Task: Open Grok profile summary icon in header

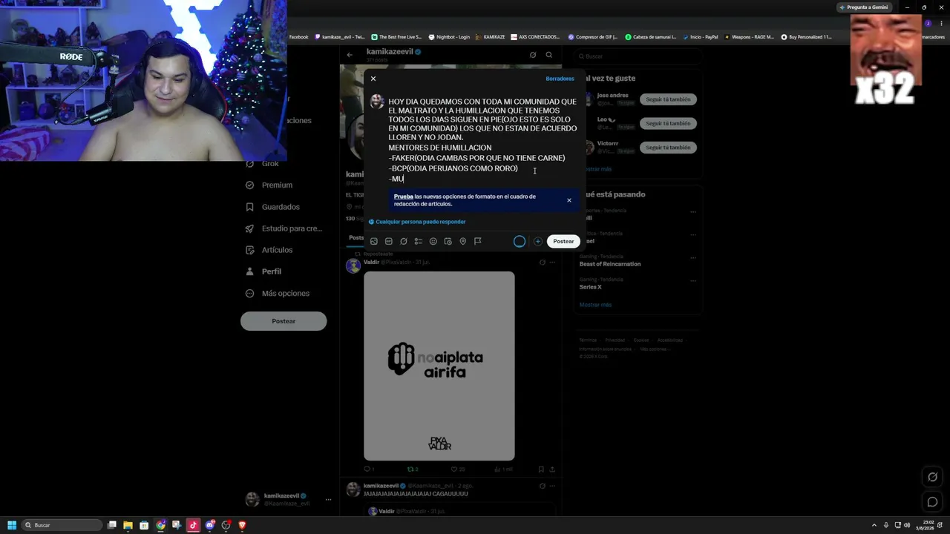Action: click(533, 55)
